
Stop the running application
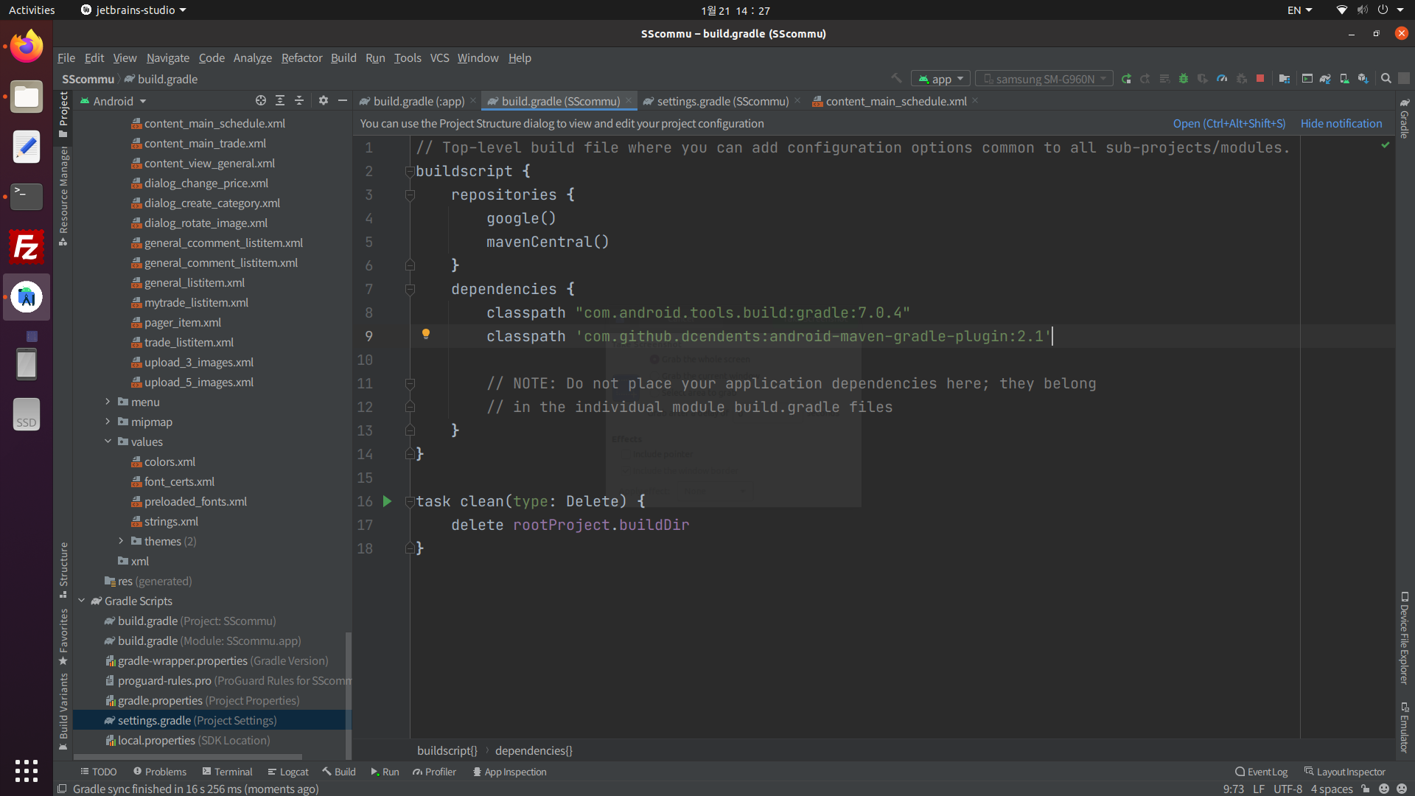pos(1261,79)
